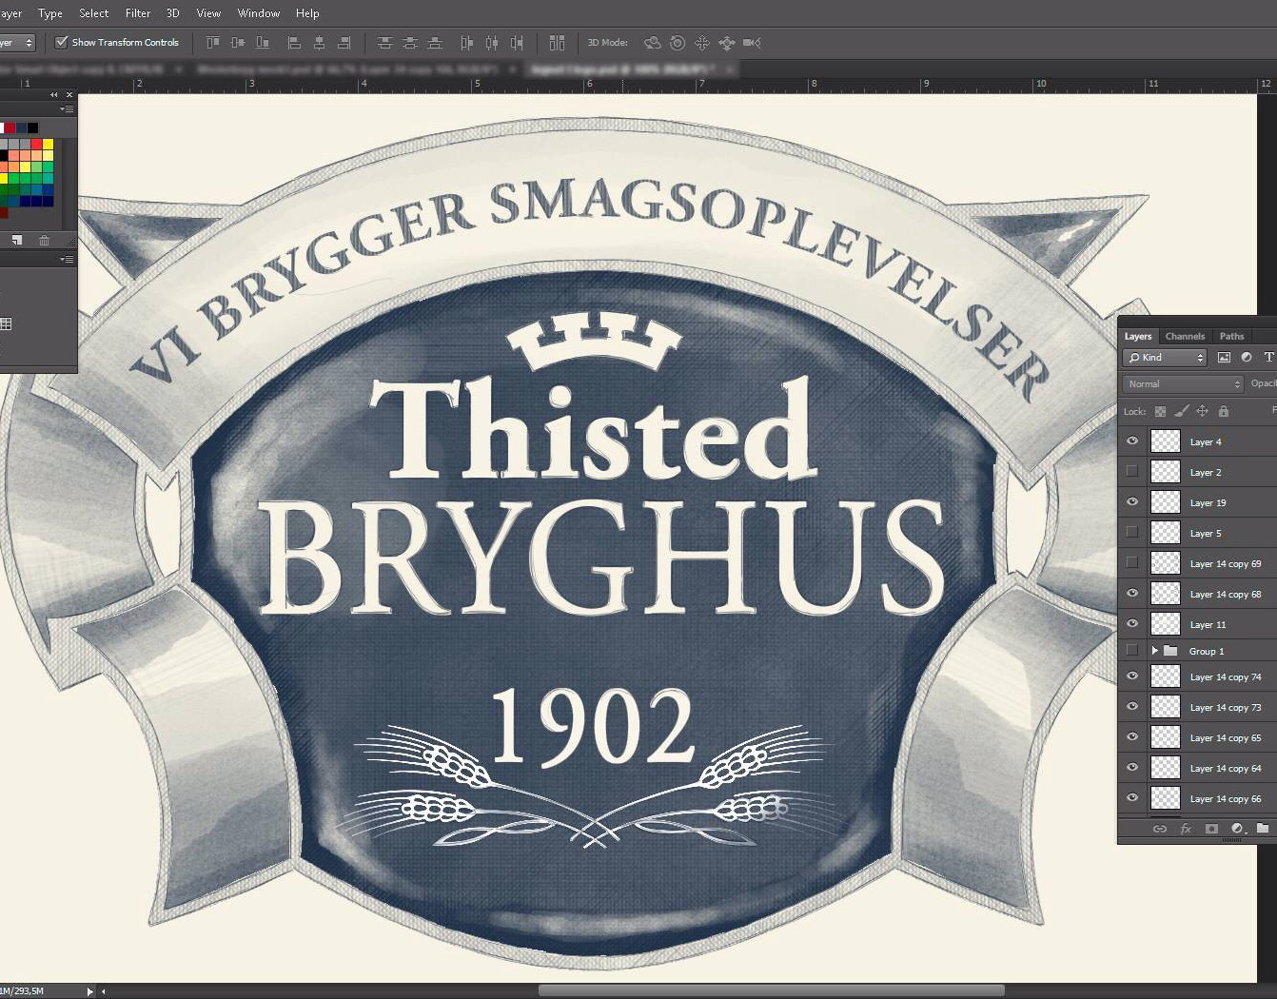Click the Lock position icon
The height and width of the screenshot is (999, 1277).
pos(1202,412)
